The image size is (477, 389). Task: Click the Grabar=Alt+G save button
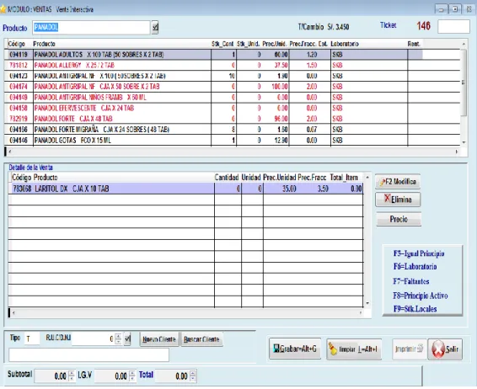[x=295, y=349]
